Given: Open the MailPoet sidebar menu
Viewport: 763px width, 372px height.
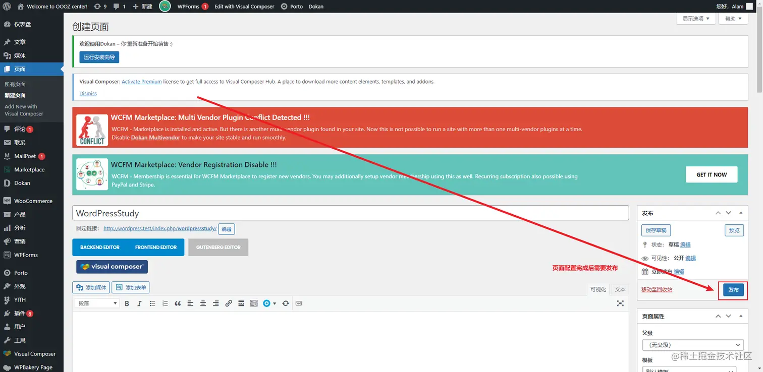Looking at the screenshot, I should pyautogui.click(x=32, y=156).
